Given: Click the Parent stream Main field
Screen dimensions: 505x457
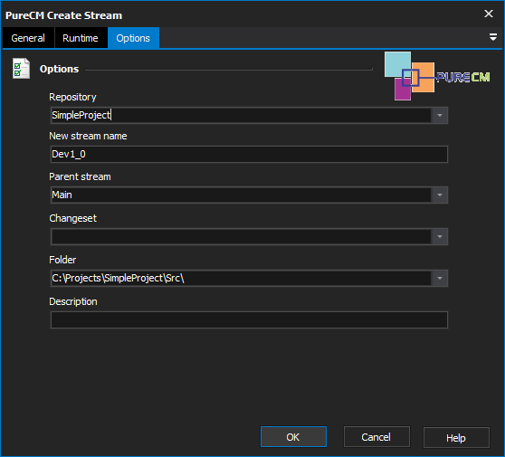Looking at the screenshot, I should click(241, 195).
